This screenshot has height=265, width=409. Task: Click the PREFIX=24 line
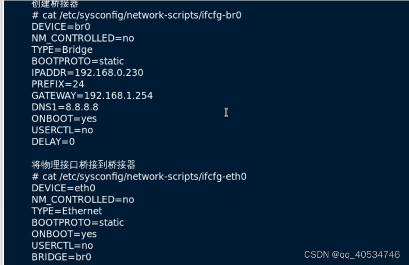point(57,84)
